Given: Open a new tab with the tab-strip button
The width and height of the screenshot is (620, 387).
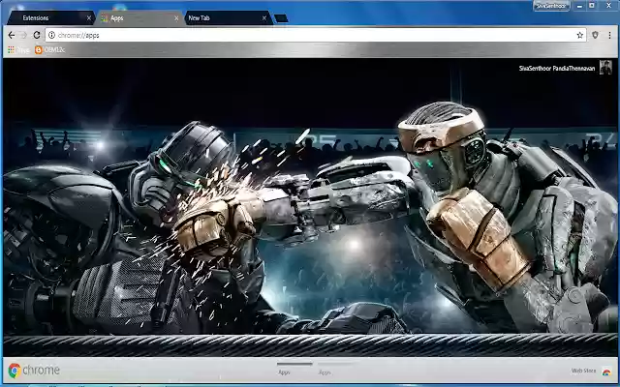Looking at the screenshot, I should pyautogui.click(x=281, y=18).
